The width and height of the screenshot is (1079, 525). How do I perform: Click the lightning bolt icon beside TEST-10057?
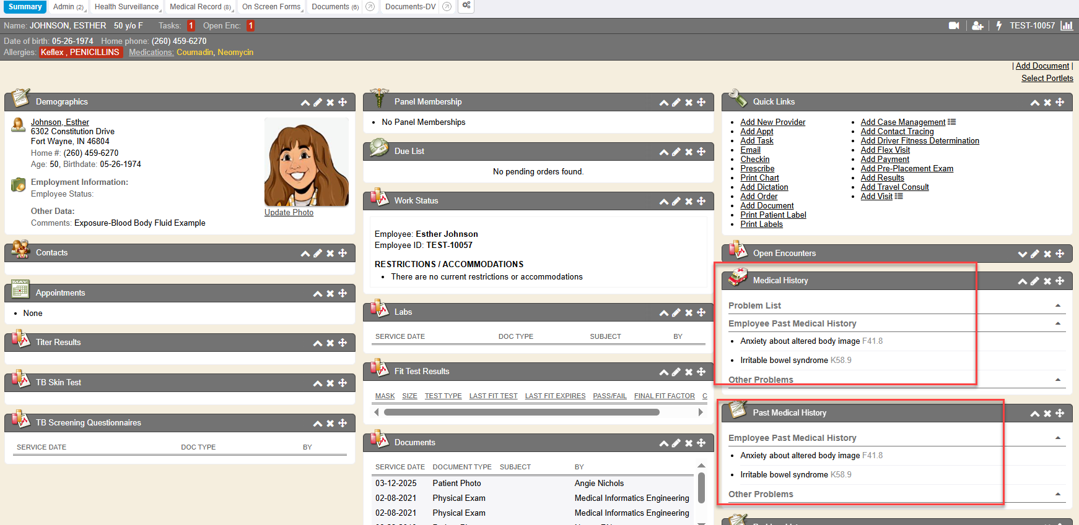pyautogui.click(x=998, y=26)
